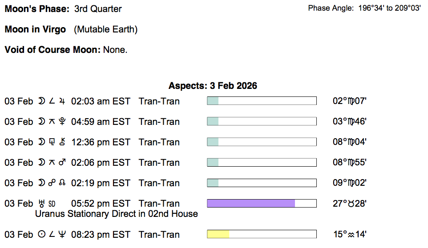The width and height of the screenshot is (428, 248).
Task: Click the Phase Angle value at top right
Action: click(389, 8)
